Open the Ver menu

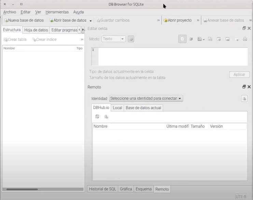click(x=38, y=12)
